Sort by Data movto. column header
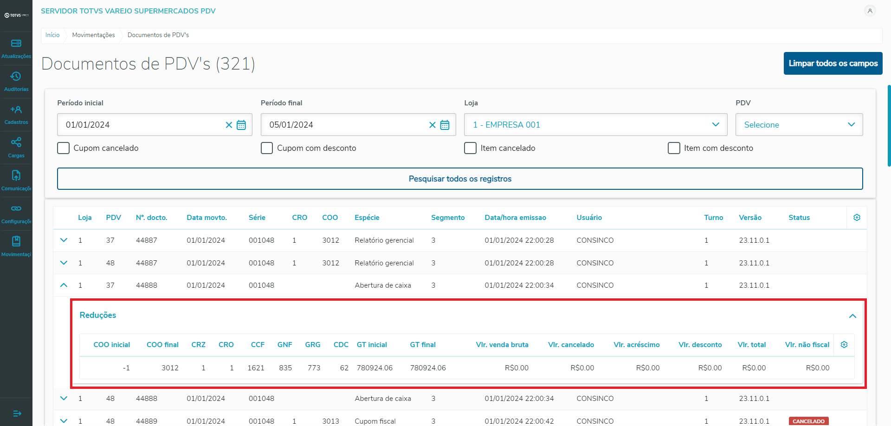891x426 pixels. tap(207, 218)
